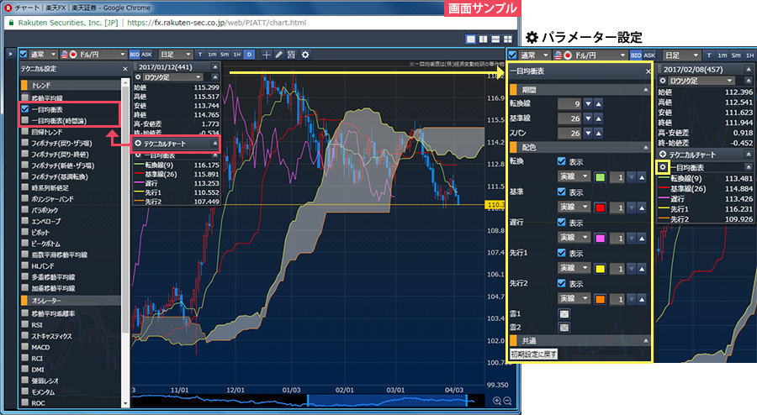This screenshot has height=415, width=757.
Task: Click the 先行2 orange color swatch
Action: coord(600,299)
